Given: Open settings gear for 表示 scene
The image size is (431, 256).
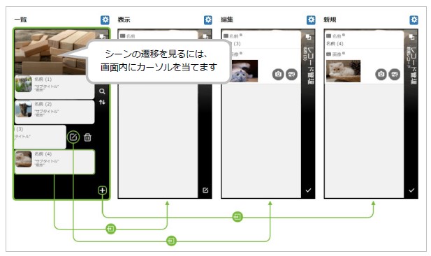Looking at the screenshot, I should [x=208, y=20].
